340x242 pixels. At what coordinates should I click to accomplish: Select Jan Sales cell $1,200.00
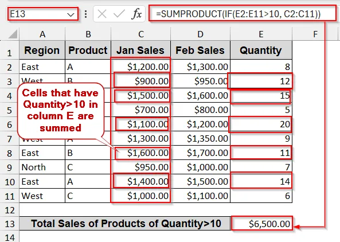click(x=140, y=67)
